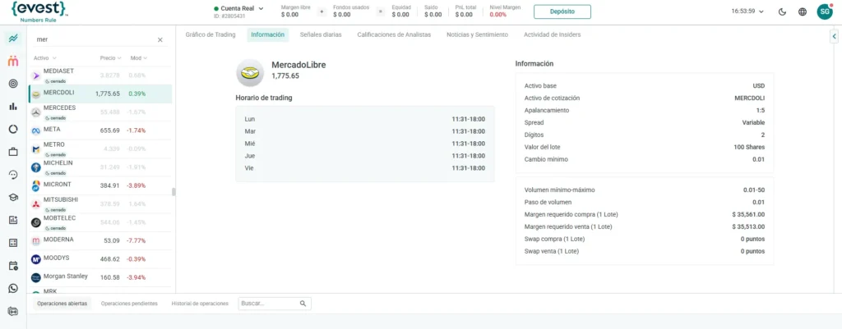Select MERCDOLI asset row
The height and width of the screenshot is (329, 842).
coord(100,94)
